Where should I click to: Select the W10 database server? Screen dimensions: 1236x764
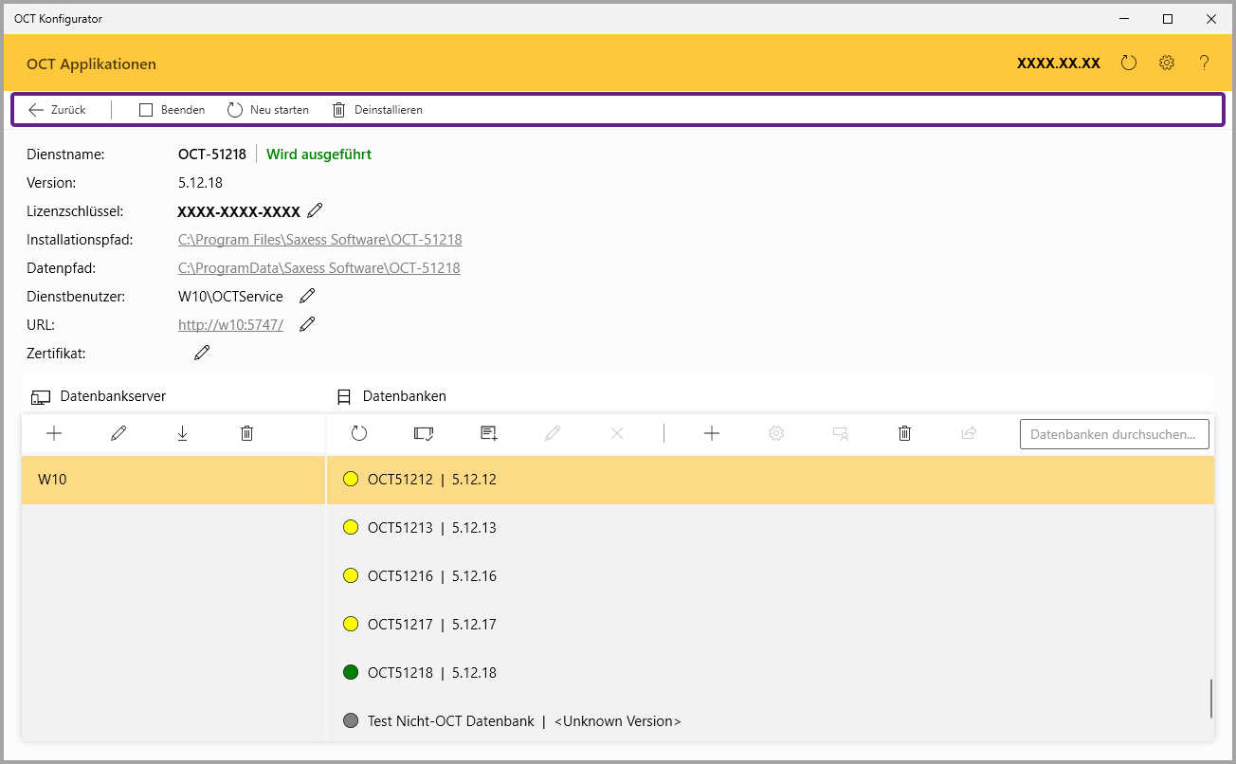click(x=173, y=480)
